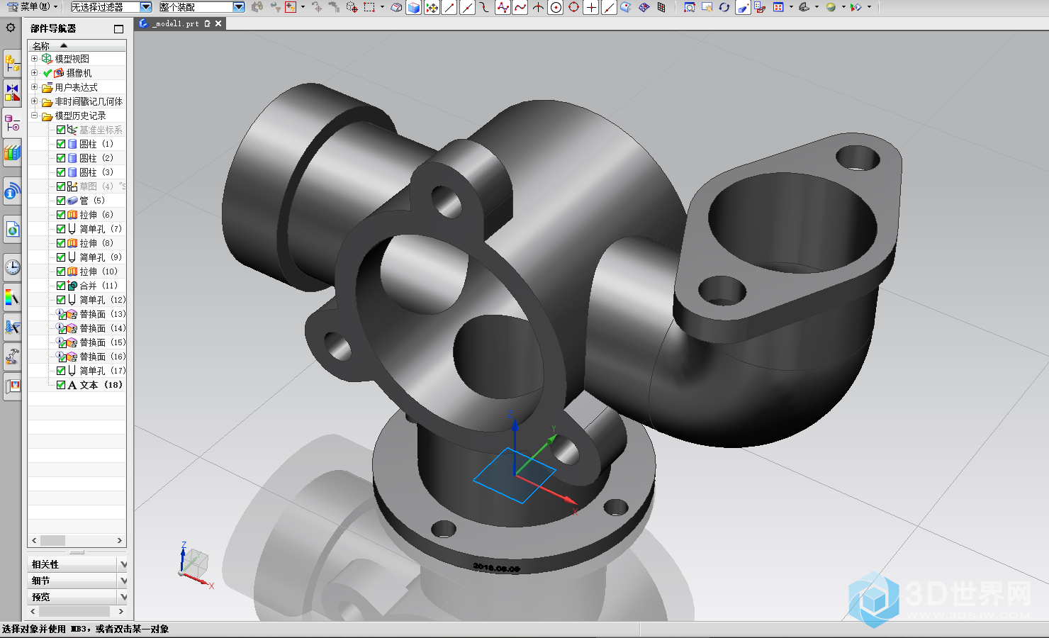The width and height of the screenshot is (1049, 638).
Task: Open the Process Studio sidebar icon
Action: pos(12,328)
